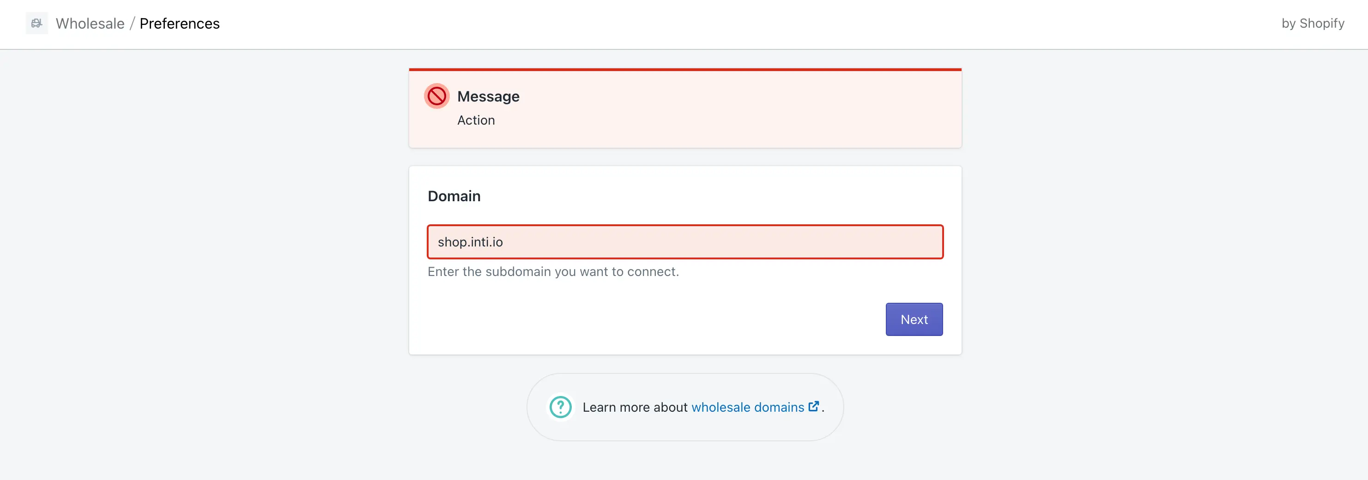Click the subdomain helper text below field
This screenshot has height=480, width=1368.
553,272
